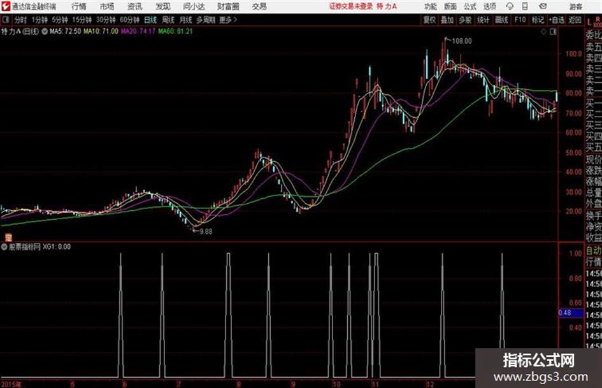
Task: Switch to 30分钟 period tab
Action: point(106,20)
